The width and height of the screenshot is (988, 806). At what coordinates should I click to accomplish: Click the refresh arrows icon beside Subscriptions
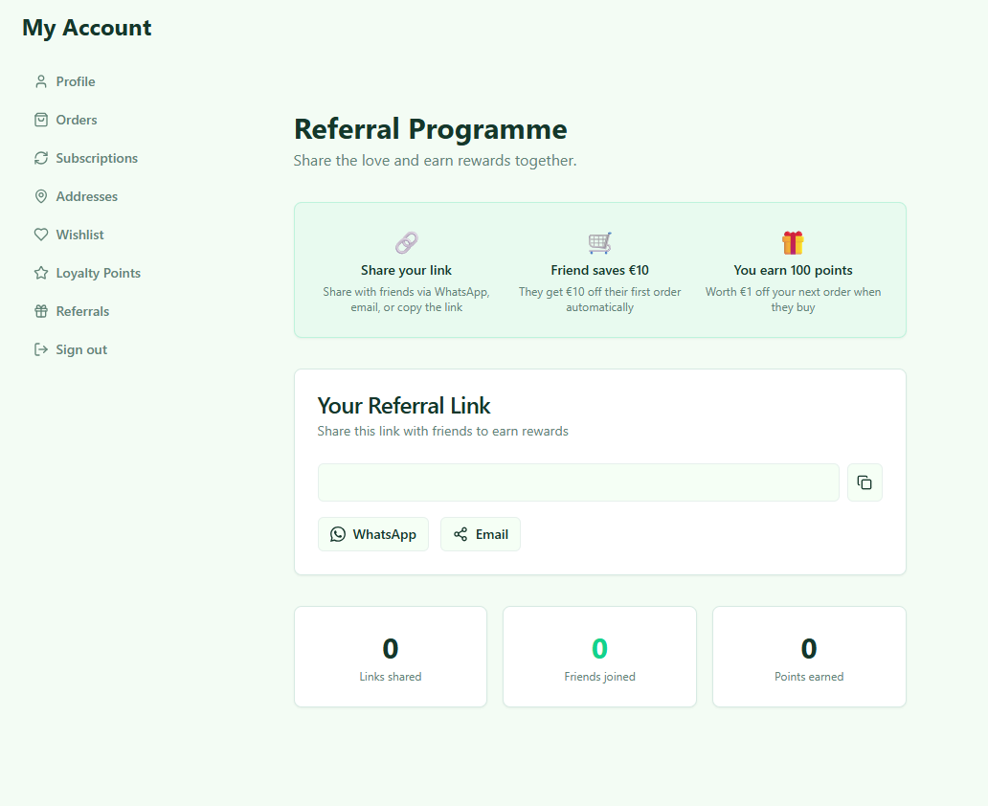(x=41, y=158)
